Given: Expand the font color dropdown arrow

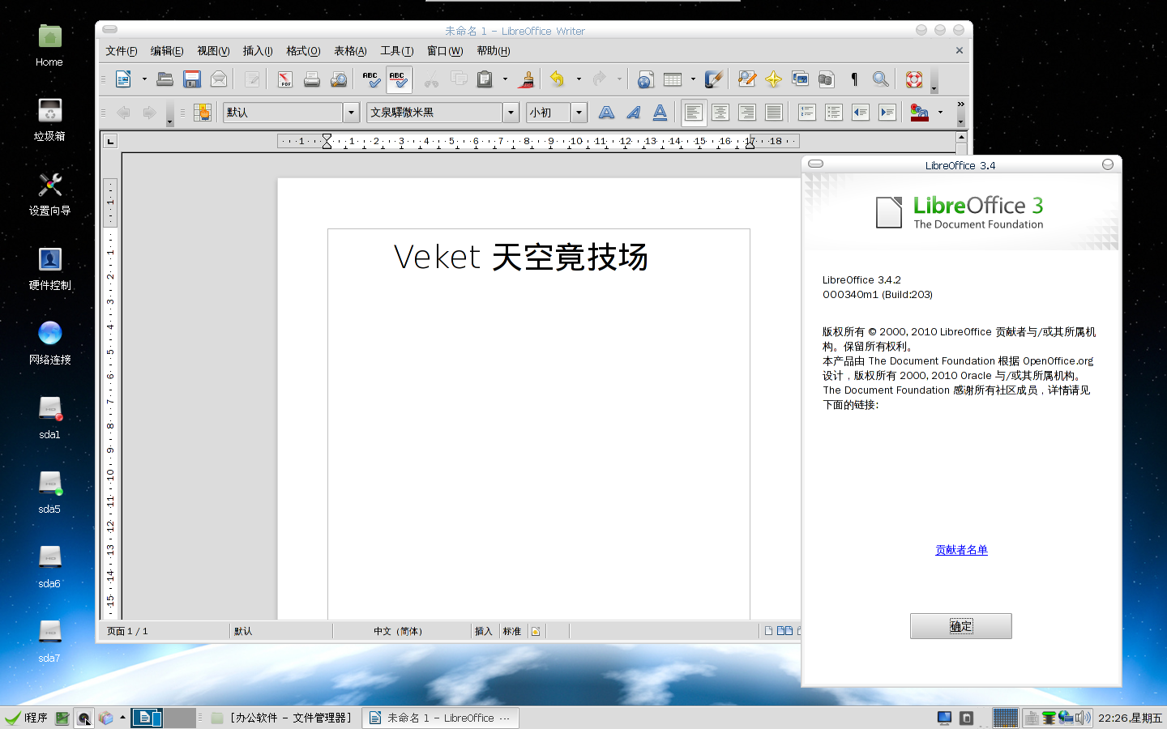Looking at the screenshot, I should 940,113.
